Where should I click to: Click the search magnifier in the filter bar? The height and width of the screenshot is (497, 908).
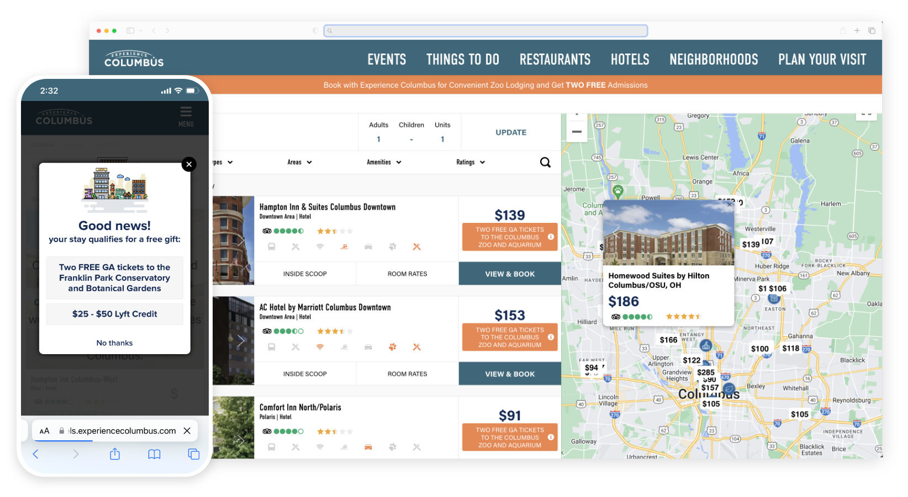pyautogui.click(x=545, y=162)
